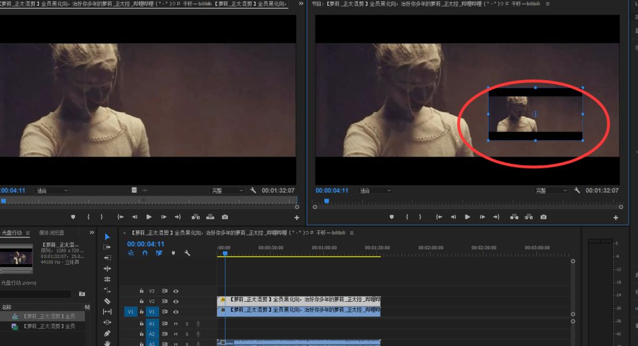Play video in Program monitor
The height and width of the screenshot is (346, 638).
tap(467, 218)
